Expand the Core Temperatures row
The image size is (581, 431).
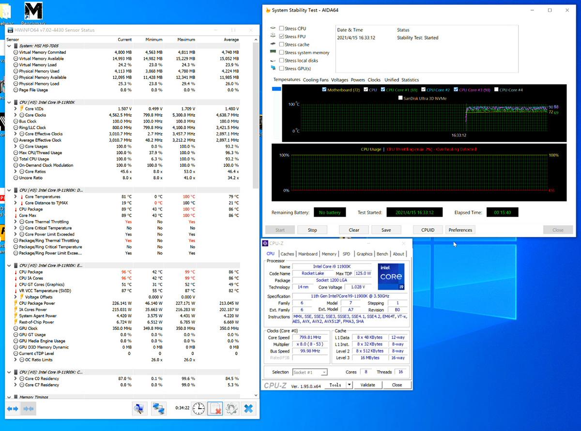[x=16, y=197]
